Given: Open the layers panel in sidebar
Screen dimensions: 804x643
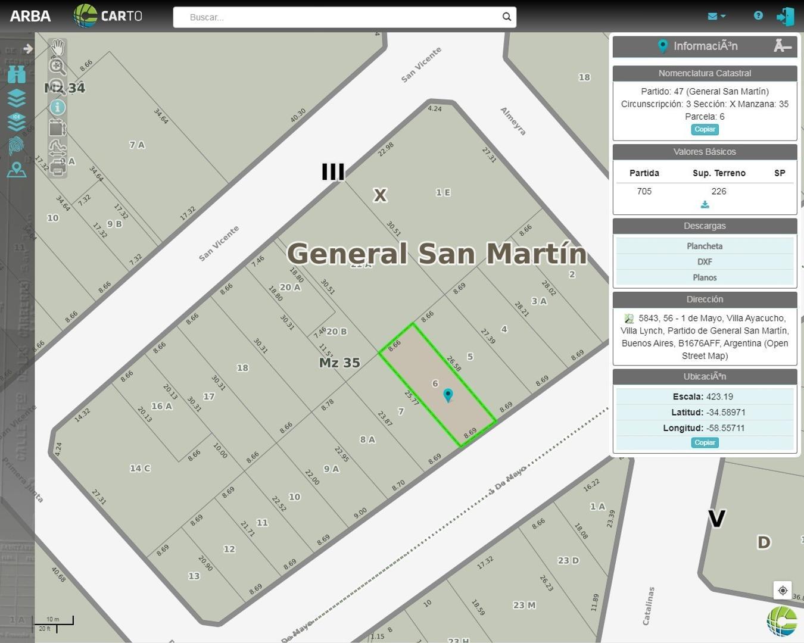Looking at the screenshot, I should point(17,98).
